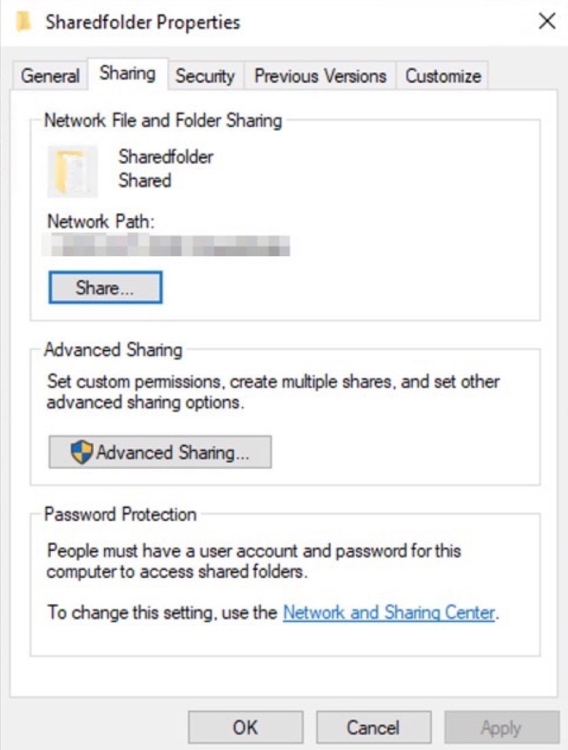Confirm the dialog with OK

245,728
